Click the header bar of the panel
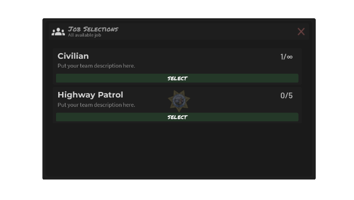The height and width of the screenshot is (200, 354). coord(179,32)
